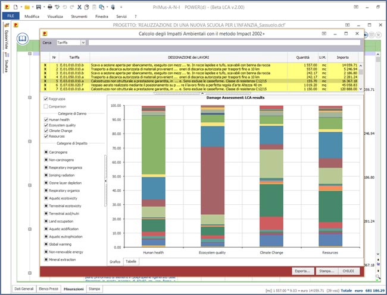Open the Dati Generali tab
387x295 pixels.
point(24,289)
